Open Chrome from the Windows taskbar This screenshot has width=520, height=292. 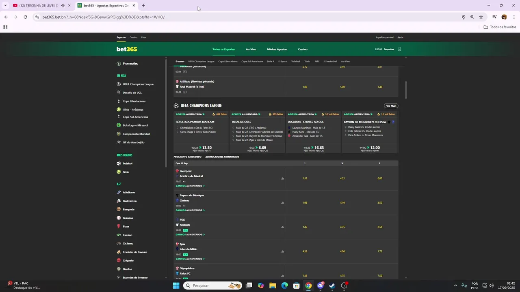(x=308, y=286)
